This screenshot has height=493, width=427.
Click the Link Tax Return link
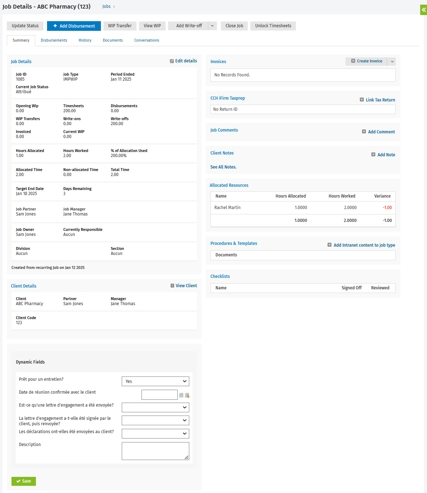pyautogui.click(x=380, y=100)
